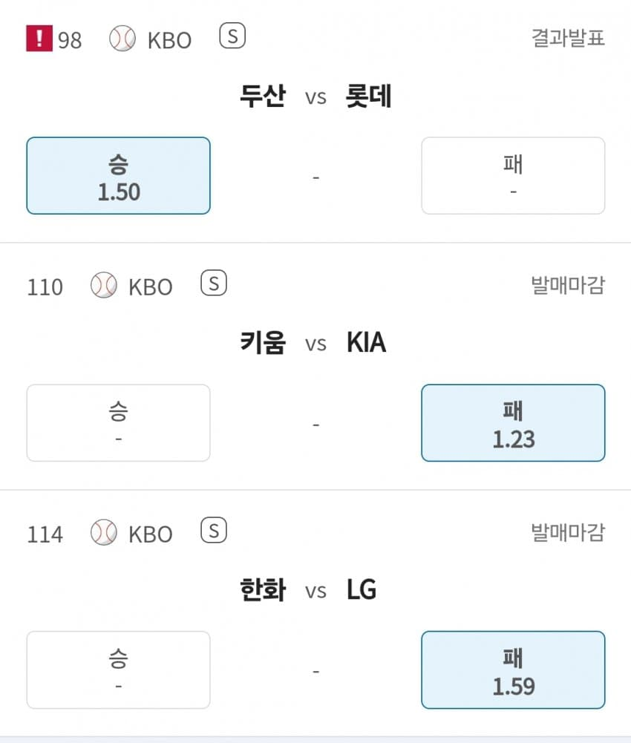The height and width of the screenshot is (743, 631).
Task: Click 발매마감 status for match 110
Action: [x=568, y=286]
